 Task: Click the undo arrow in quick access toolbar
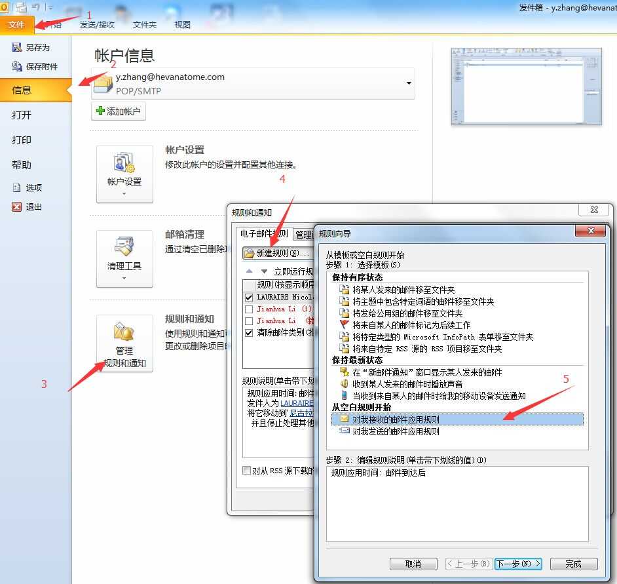36,7
